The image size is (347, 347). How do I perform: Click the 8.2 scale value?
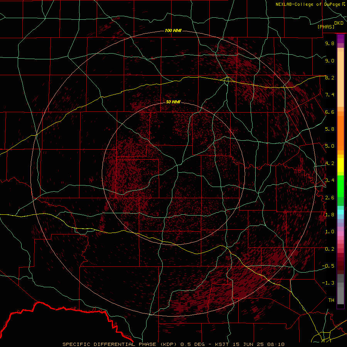pos(330,77)
